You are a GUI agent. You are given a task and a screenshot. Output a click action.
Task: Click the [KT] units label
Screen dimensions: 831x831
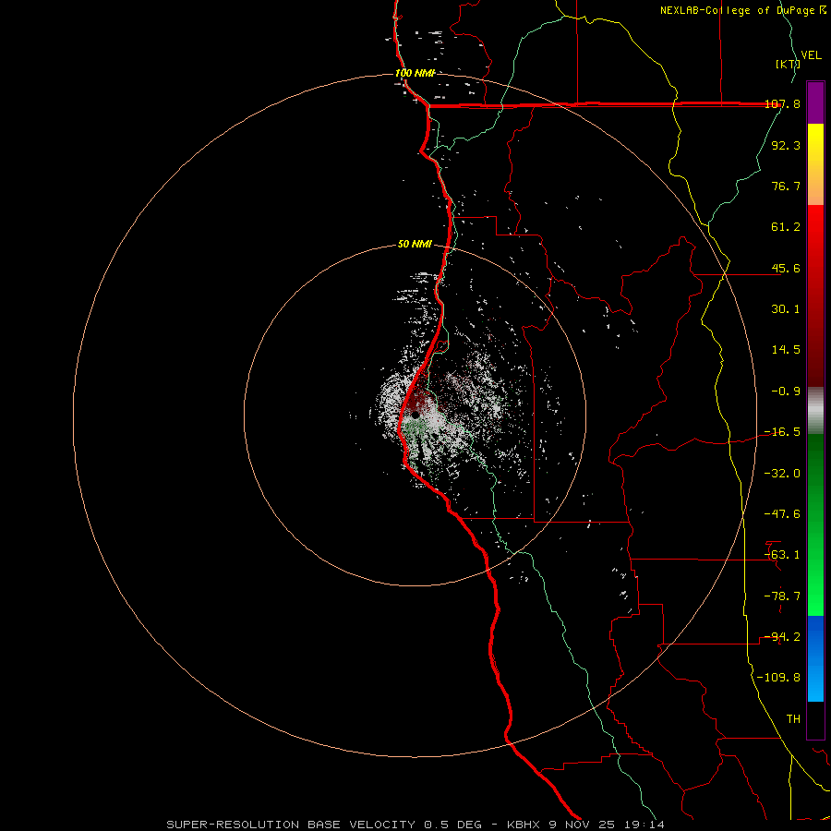(x=788, y=64)
